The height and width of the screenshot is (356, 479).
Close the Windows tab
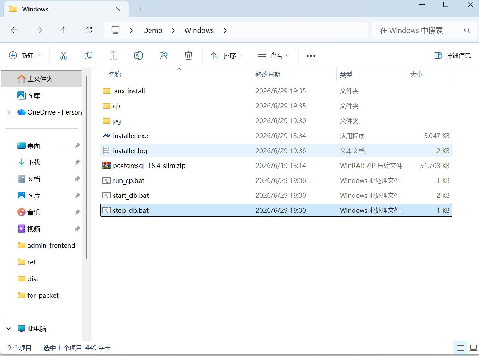point(118,9)
